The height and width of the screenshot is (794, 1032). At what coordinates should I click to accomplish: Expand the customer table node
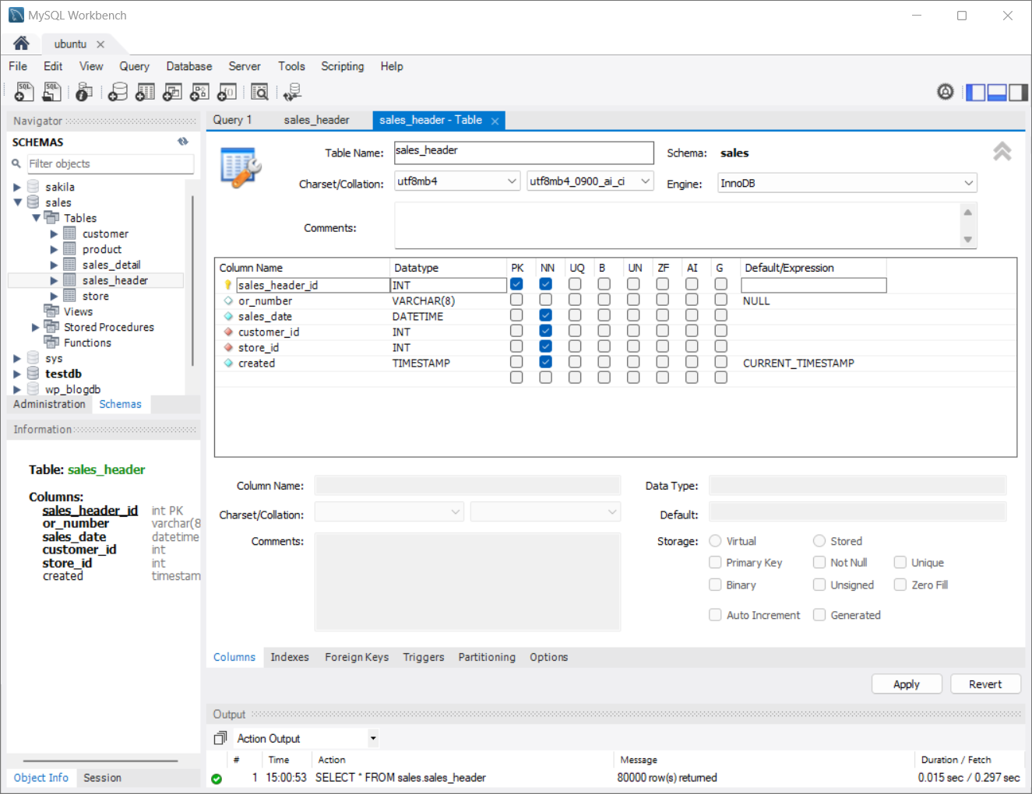[x=54, y=234]
